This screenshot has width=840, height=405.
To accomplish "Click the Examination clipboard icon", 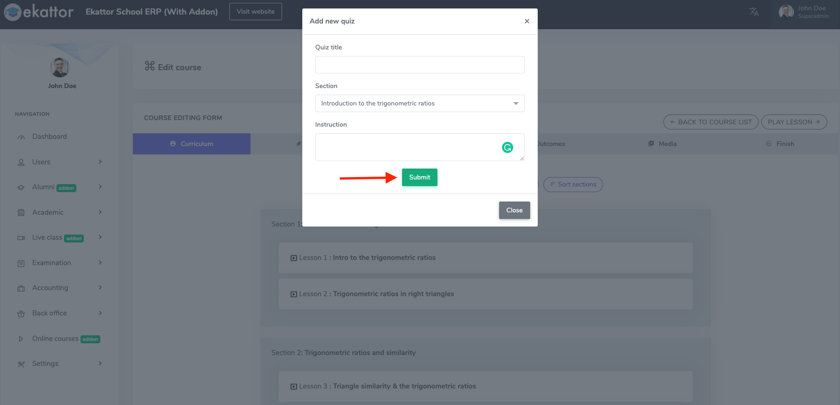I will 21,263.
